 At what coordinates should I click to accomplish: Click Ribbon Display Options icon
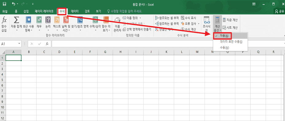(254, 4)
